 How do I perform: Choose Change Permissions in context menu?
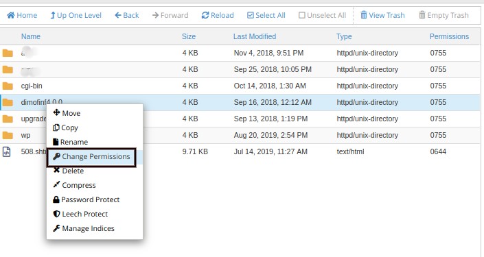[91, 156]
